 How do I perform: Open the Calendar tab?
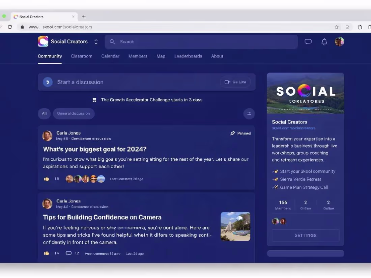(110, 56)
